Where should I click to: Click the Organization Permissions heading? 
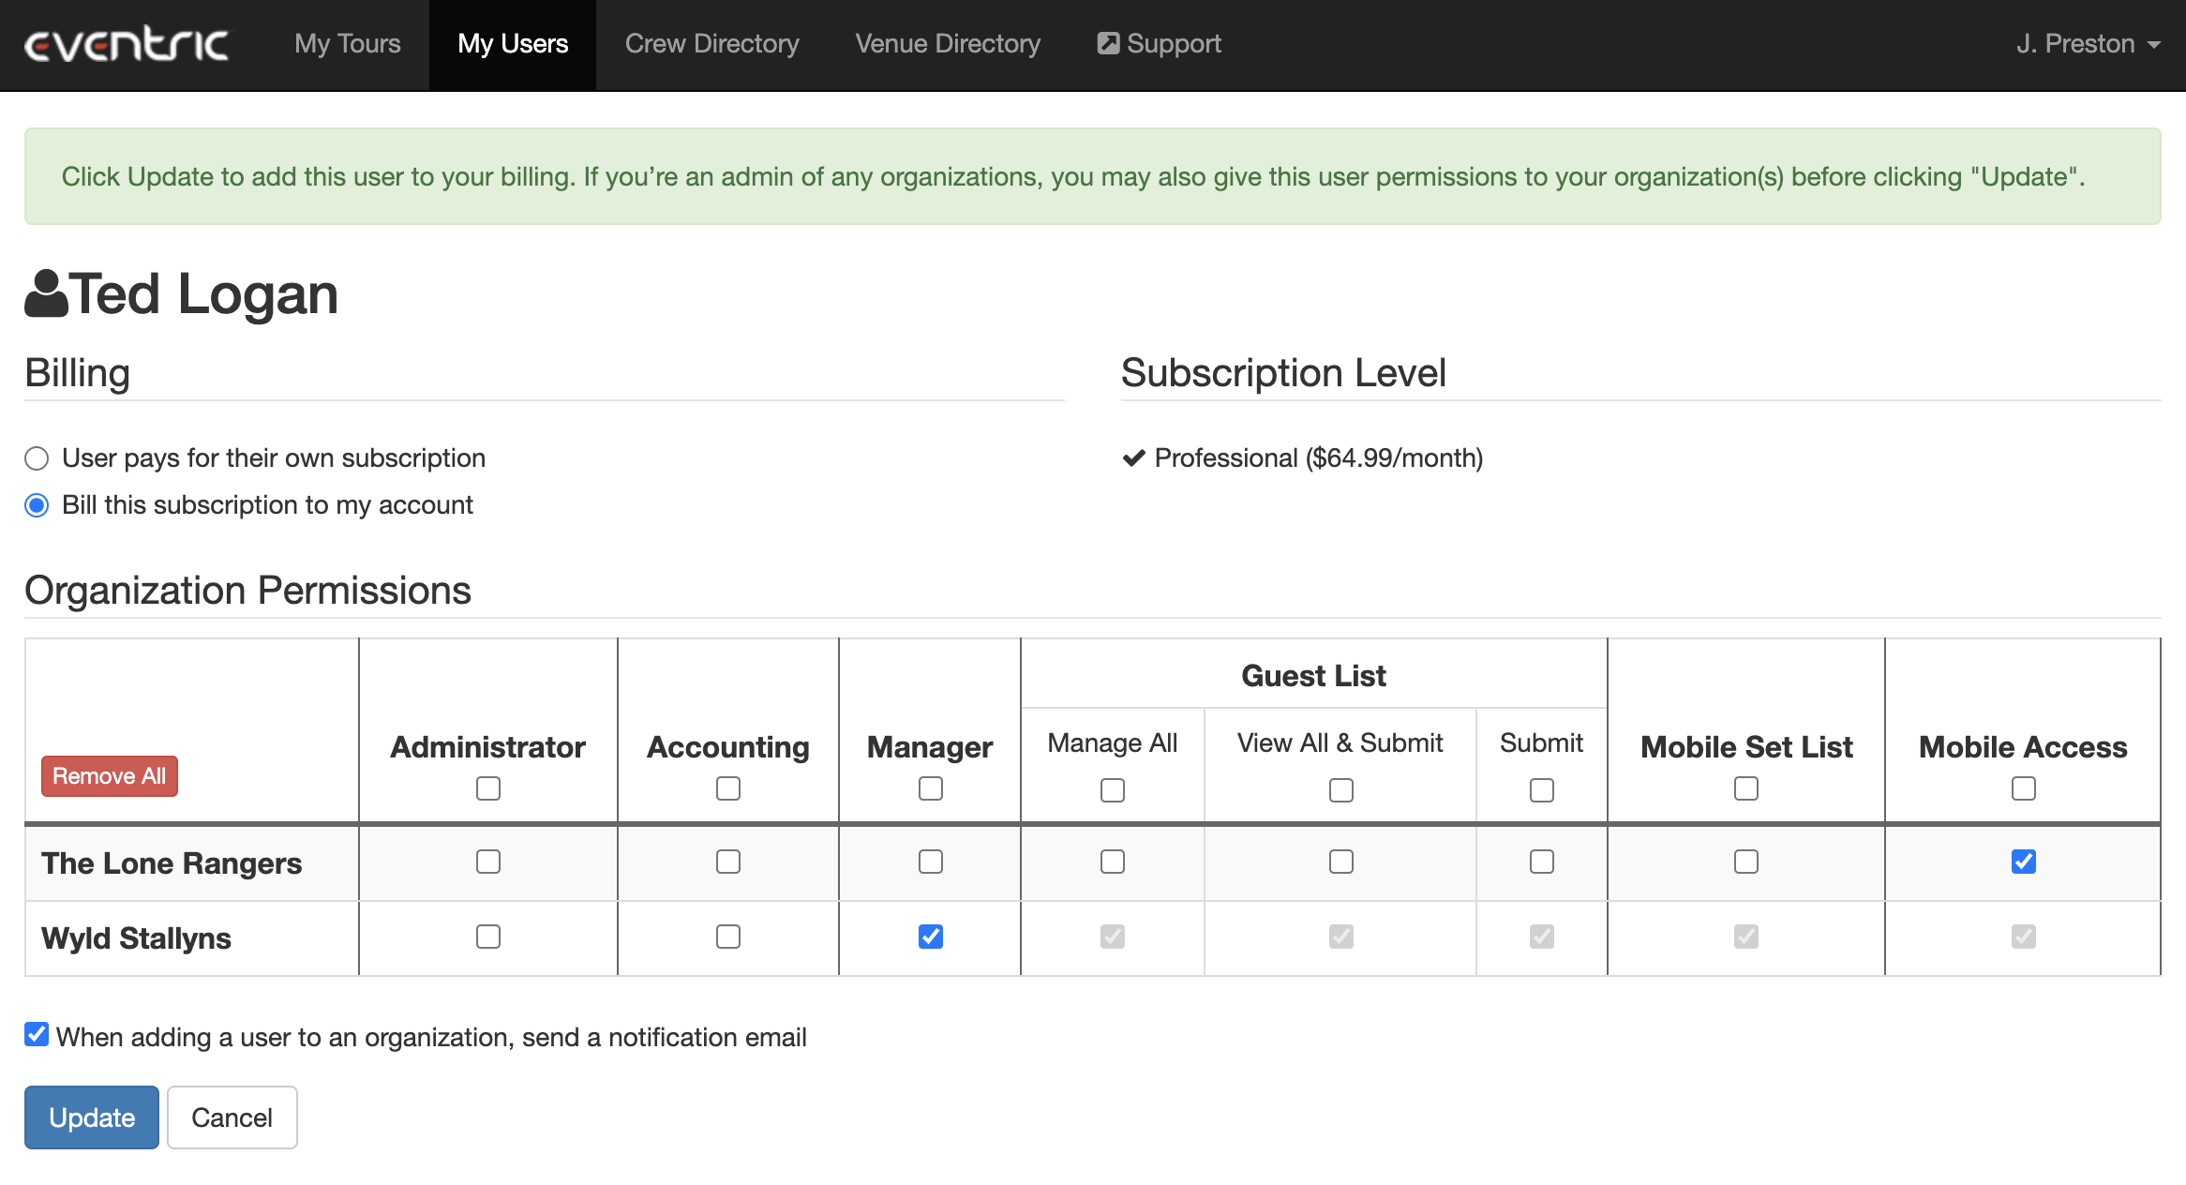247,591
